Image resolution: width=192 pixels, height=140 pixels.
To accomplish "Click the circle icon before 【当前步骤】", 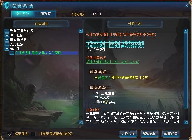I will click(x=88, y=34).
